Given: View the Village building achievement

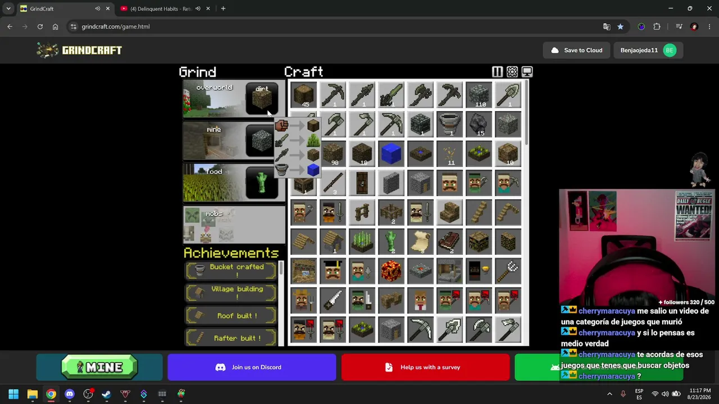Looking at the screenshot, I should click(231, 293).
